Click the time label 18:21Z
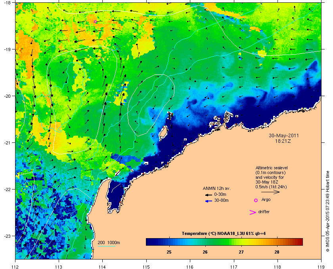This screenshot has height=269, width=333. (283, 141)
